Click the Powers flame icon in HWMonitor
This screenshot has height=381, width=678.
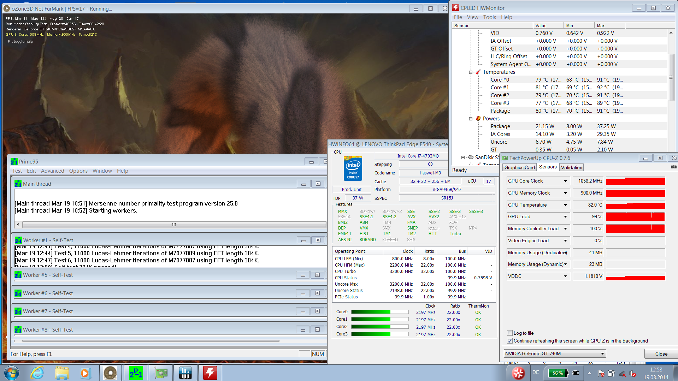pyautogui.click(x=478, y=119)
